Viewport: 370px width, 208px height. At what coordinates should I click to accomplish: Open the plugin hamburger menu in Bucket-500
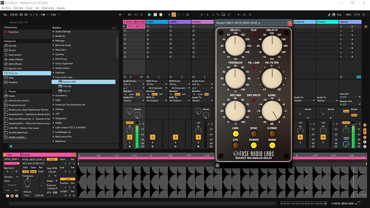(217, 165)
